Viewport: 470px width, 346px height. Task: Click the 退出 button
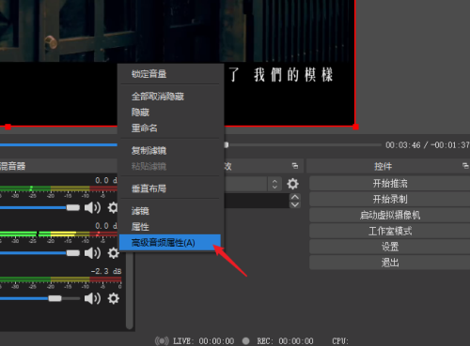pyautogui.click(x=389, y=263)
